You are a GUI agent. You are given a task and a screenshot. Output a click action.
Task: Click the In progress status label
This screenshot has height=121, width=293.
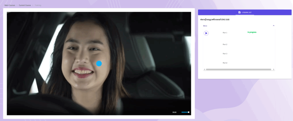click(252, 32)
